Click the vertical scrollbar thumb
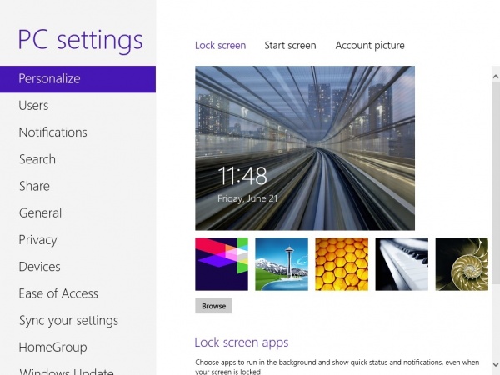Image resolution: width=500 pixels, height=375 pixels. (496, 182)
